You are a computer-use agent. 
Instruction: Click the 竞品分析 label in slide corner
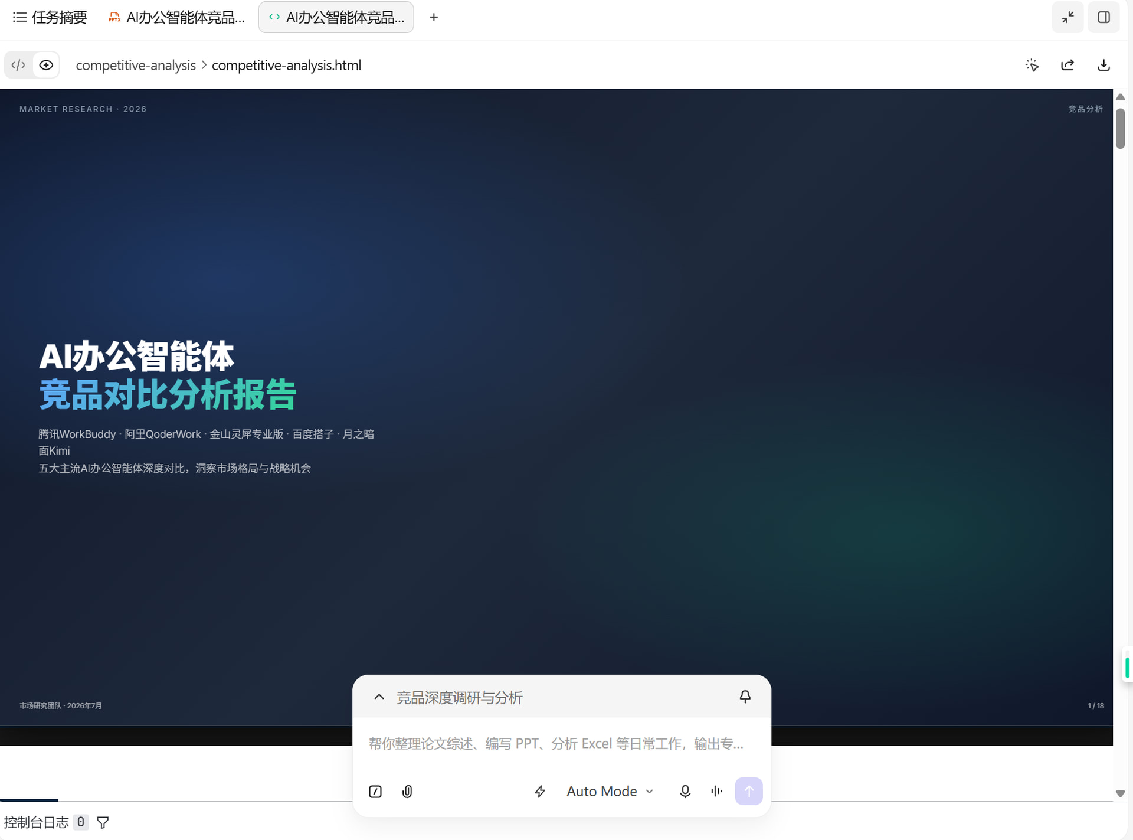point(1085,109)
